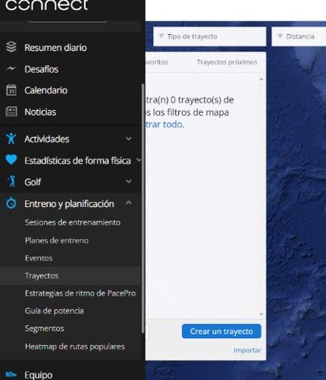This screenshot has width=326, height=380.
Task: Open Equipo section
Action: coord(39,375)
